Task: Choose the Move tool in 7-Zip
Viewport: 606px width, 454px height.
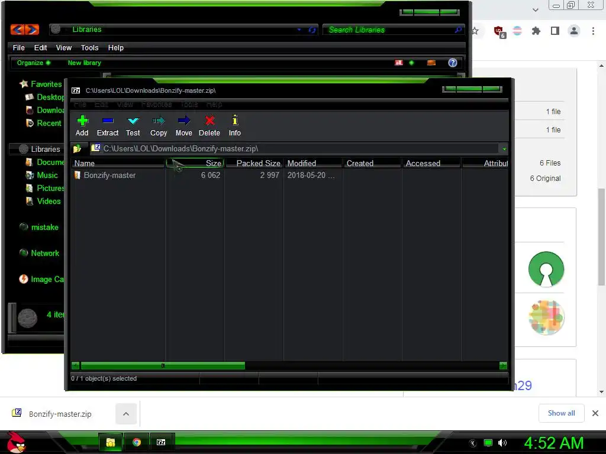Action: [183, 126]
